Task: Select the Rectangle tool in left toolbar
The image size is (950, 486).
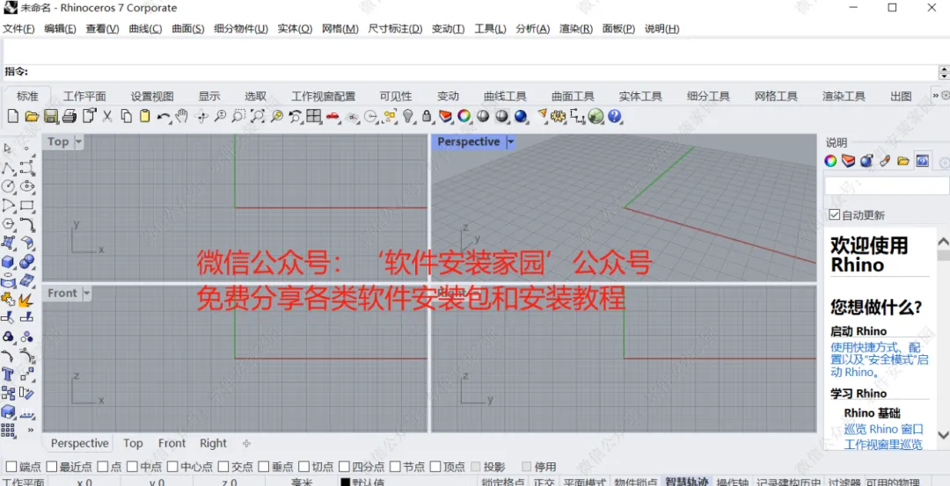Action: pos(26,205)
